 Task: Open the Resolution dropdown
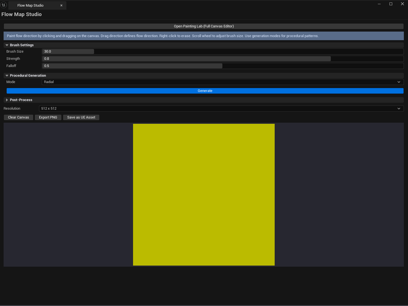tap(221, 109)
